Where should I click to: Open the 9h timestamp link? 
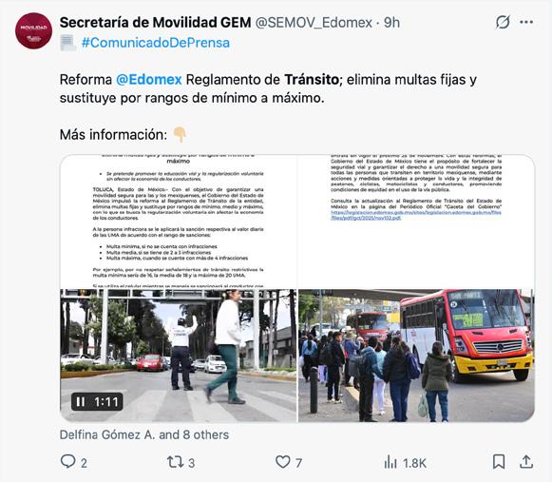tap(391, 23)
